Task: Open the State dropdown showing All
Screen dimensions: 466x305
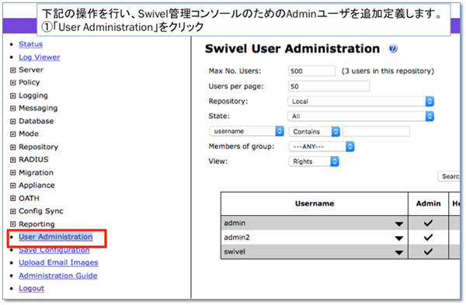Action: coord(360,116)
